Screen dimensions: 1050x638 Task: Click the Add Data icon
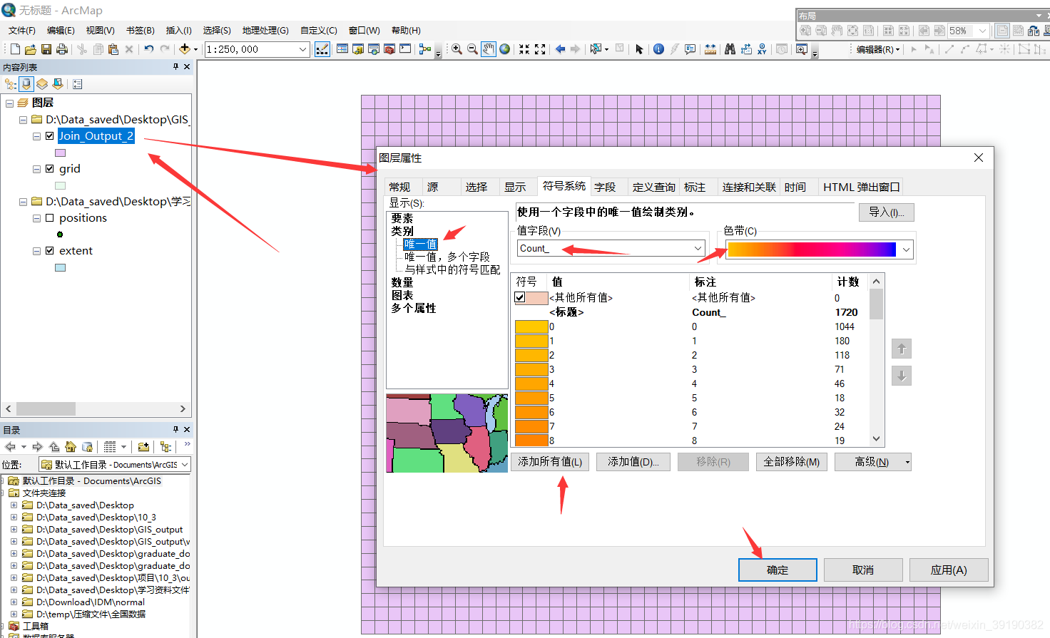point(185,49)
